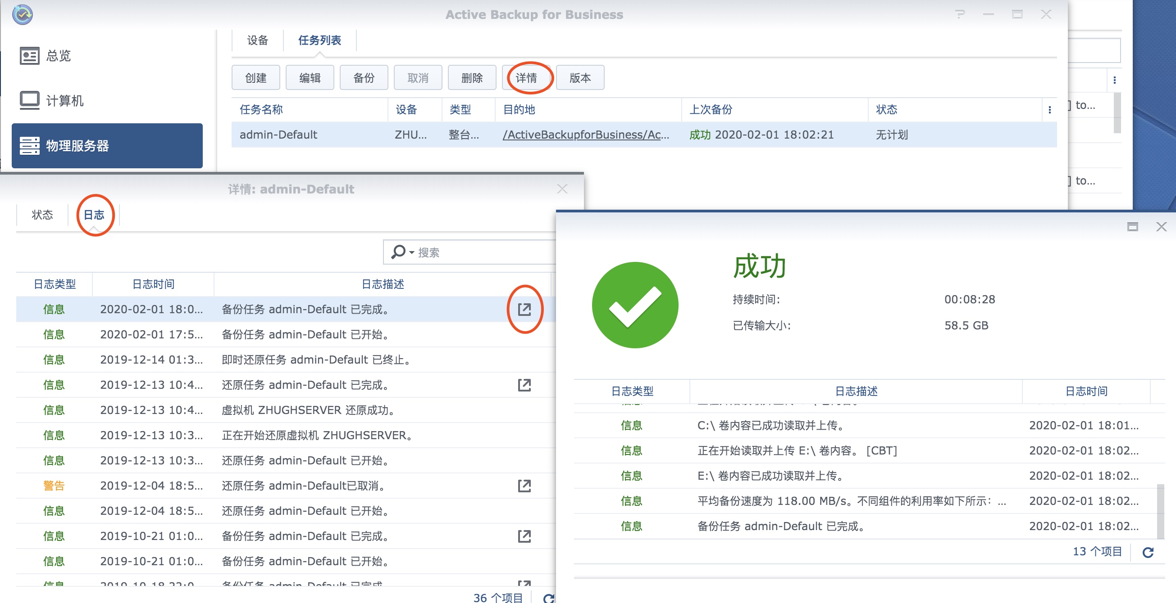Screen dimensions: 1176x603
Task: Sort by 日志时间 column in details dialog
Action: (x=153, y=284)
